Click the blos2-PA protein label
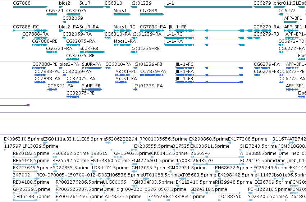 (69, 64)
